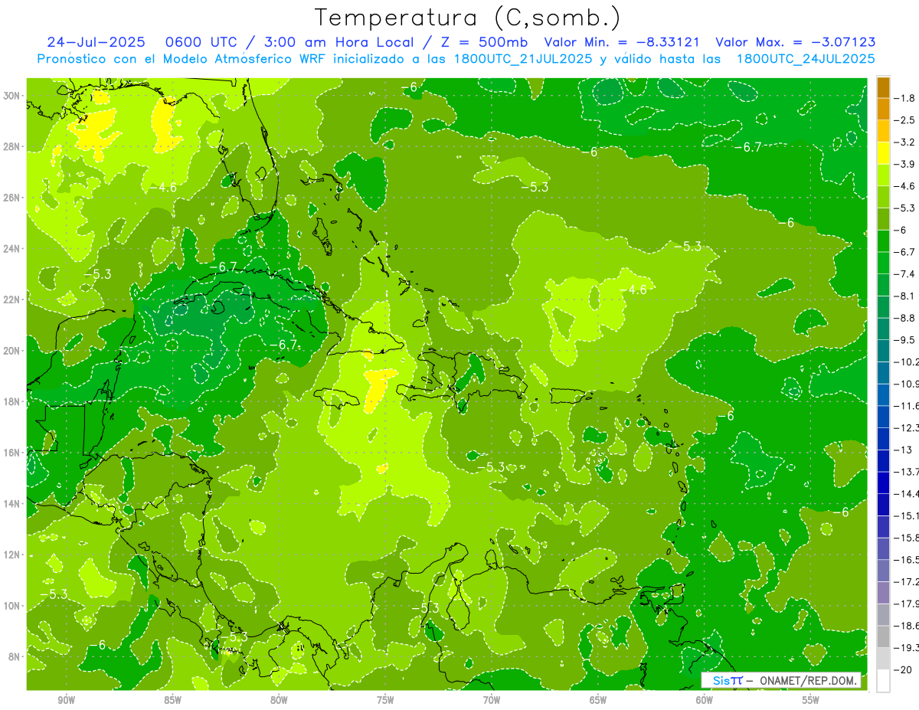The height and width of the screenshot is (710, 919).
Task: Click the '-13' colorbar label
Action: pos(904,450)
